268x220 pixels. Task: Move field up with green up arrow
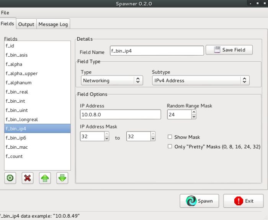pos(45,178)
